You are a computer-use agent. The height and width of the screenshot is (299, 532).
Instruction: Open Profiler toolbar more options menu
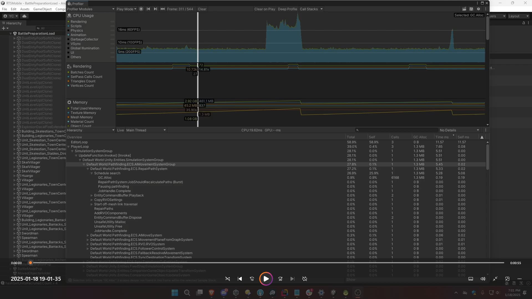[x=485, y=9]
